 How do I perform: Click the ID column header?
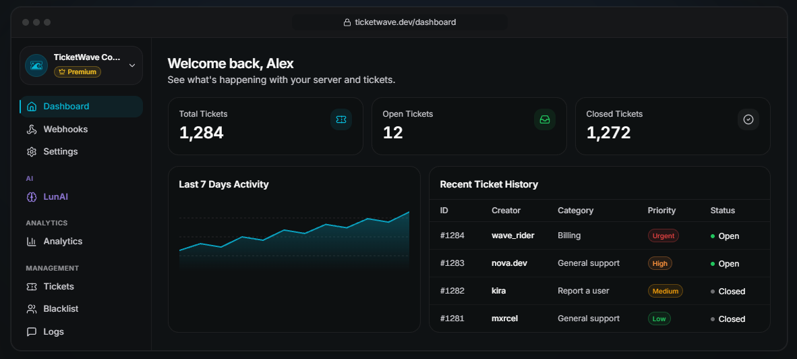(x=444, y=211)
